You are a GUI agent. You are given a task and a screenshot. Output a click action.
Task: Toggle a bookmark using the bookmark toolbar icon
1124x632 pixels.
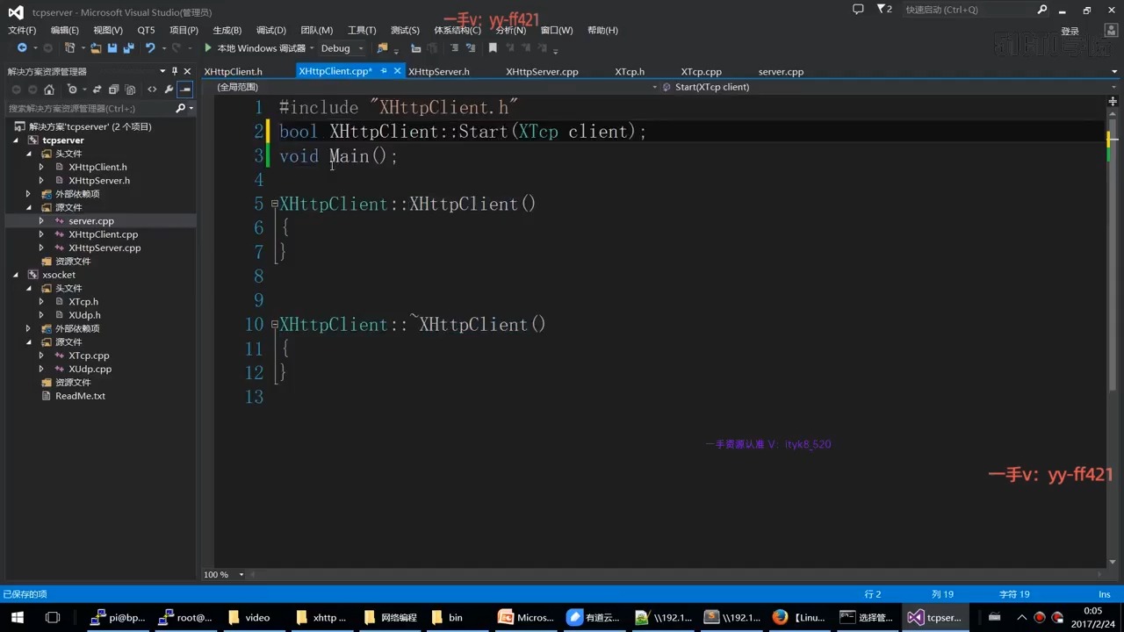coord(493,48)
